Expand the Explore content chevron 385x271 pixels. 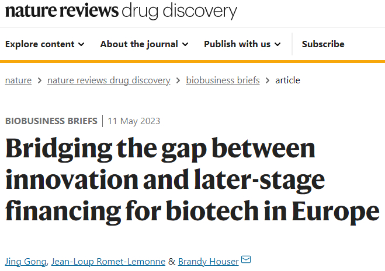pos(81,44)
